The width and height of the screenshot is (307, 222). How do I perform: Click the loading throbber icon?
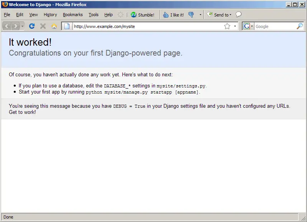[120, 15]
